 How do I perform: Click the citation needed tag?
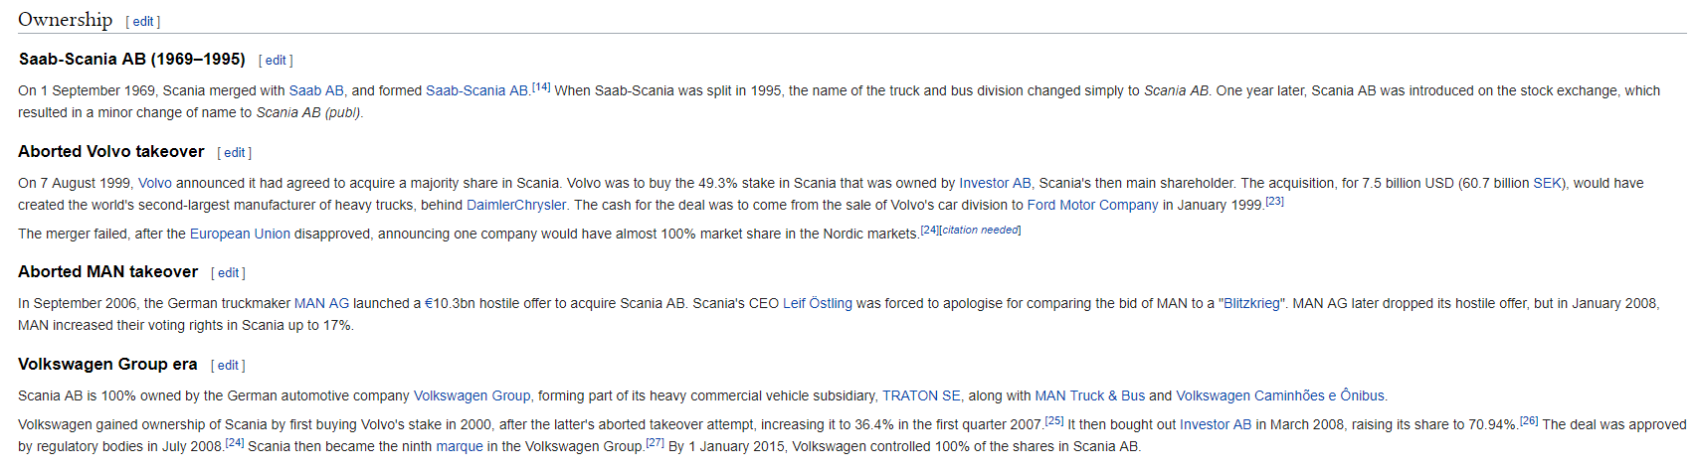coord(980,230)
